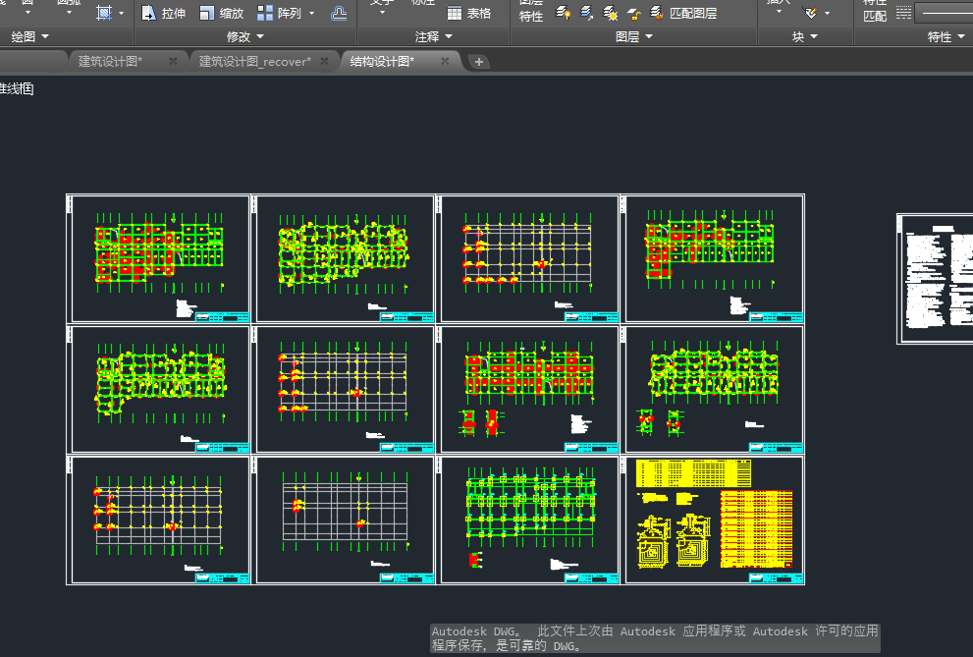Switch to the 建筑设计图* tab
The width and height of the screenshot is (973, 657).
pos(110,62)
